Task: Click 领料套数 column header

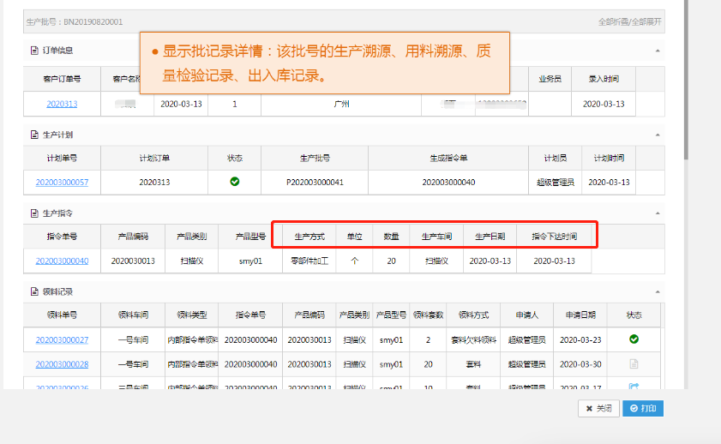Action: pos(428,315)
